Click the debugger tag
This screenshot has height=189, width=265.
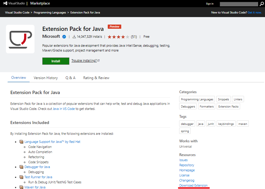187,124
